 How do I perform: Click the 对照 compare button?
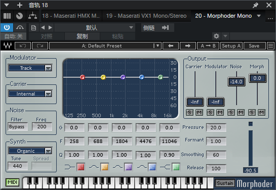47,36
